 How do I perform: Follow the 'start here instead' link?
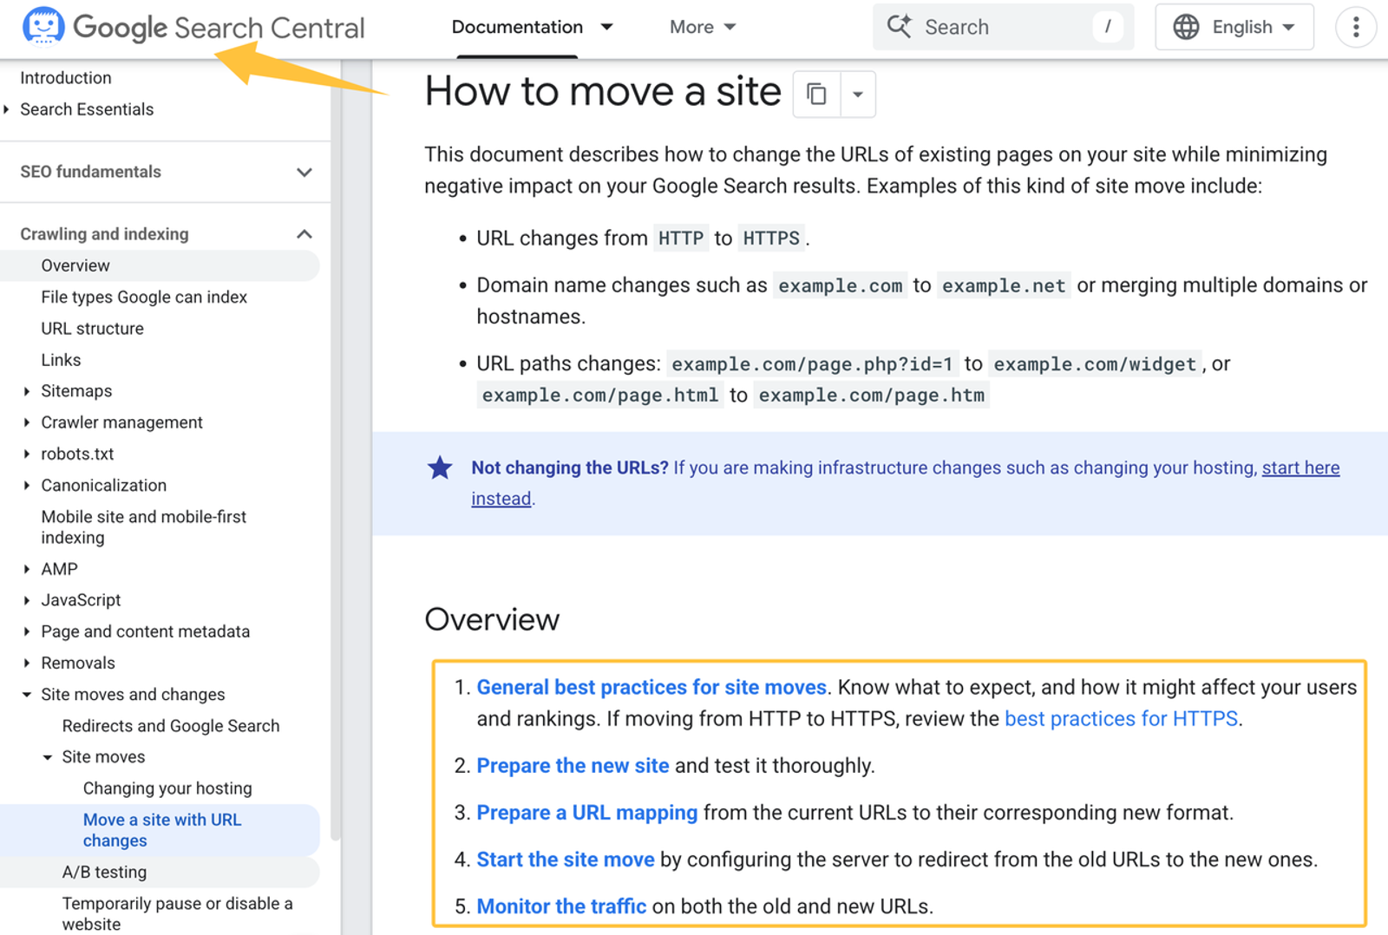click(x=1300, y=467)
